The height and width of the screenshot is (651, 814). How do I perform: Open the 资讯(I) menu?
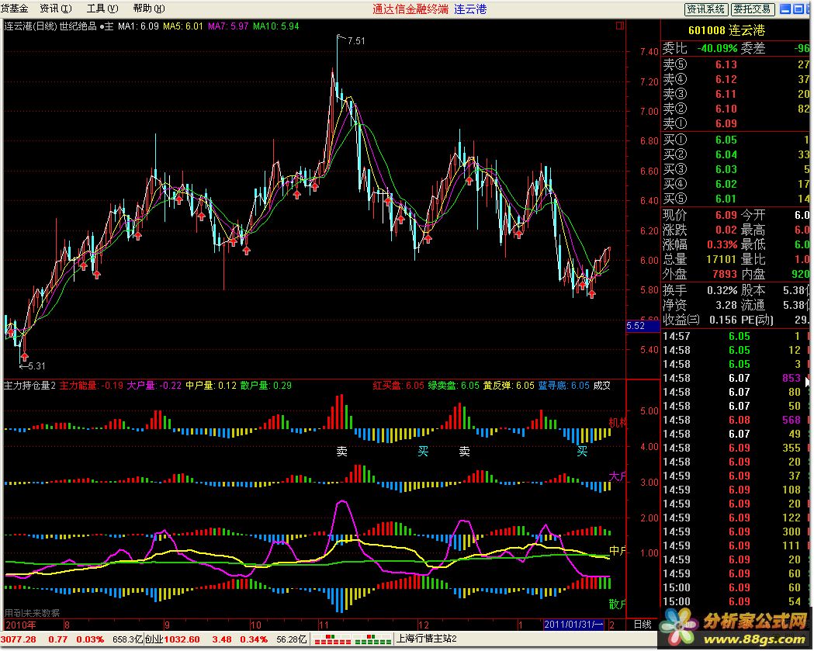56,9
